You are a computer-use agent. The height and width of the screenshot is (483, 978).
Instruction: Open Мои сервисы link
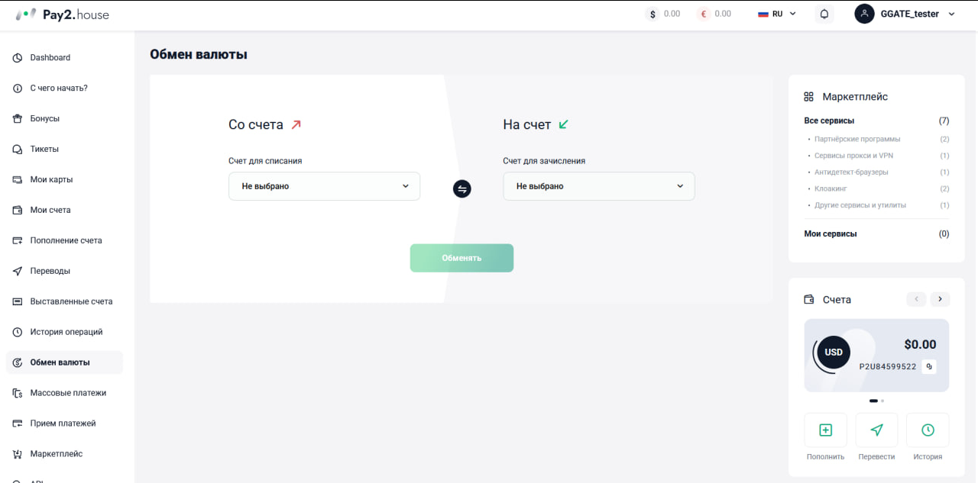[x=831, y=234]
